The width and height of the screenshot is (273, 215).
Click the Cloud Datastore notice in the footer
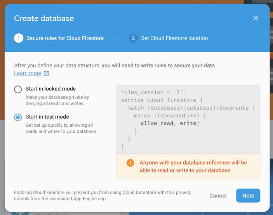point(103,195)
